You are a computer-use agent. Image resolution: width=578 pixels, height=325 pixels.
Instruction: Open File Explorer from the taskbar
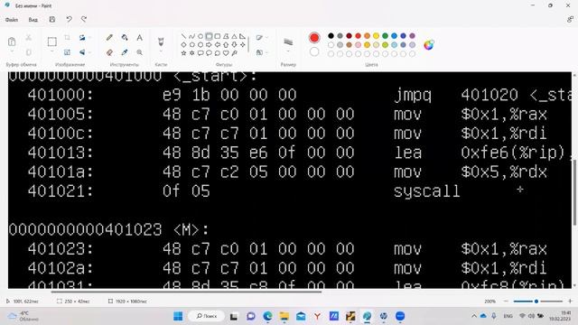pyautogui.click(x=284, y=316)
